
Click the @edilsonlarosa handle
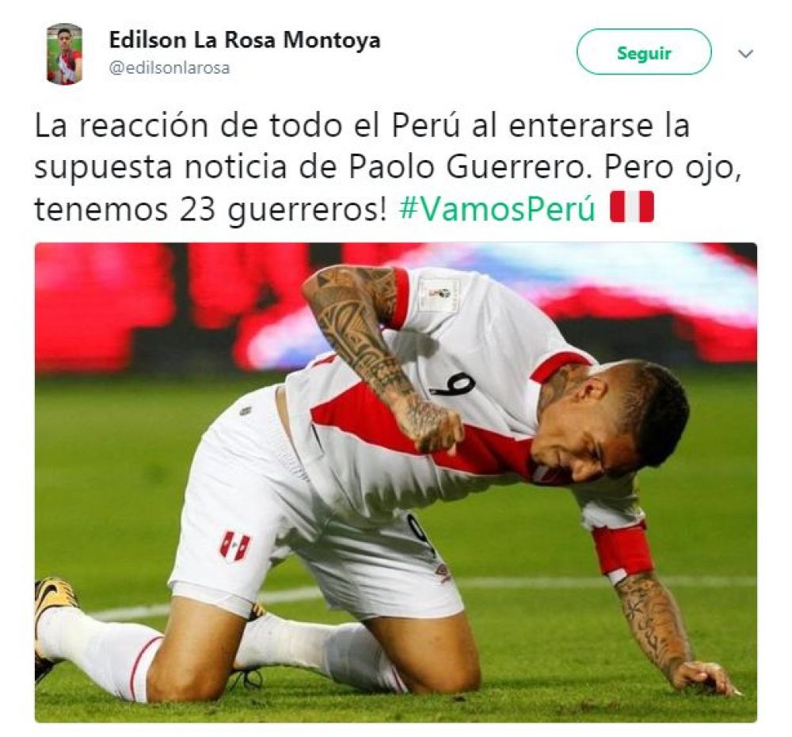[169, 67]
